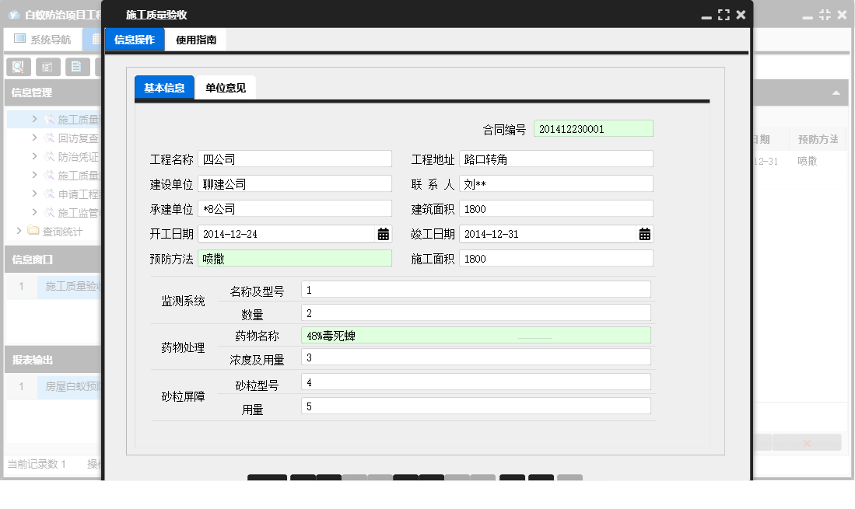
Task: Click the 预防方法 column header in background grid
Action: tap(818, 139)
